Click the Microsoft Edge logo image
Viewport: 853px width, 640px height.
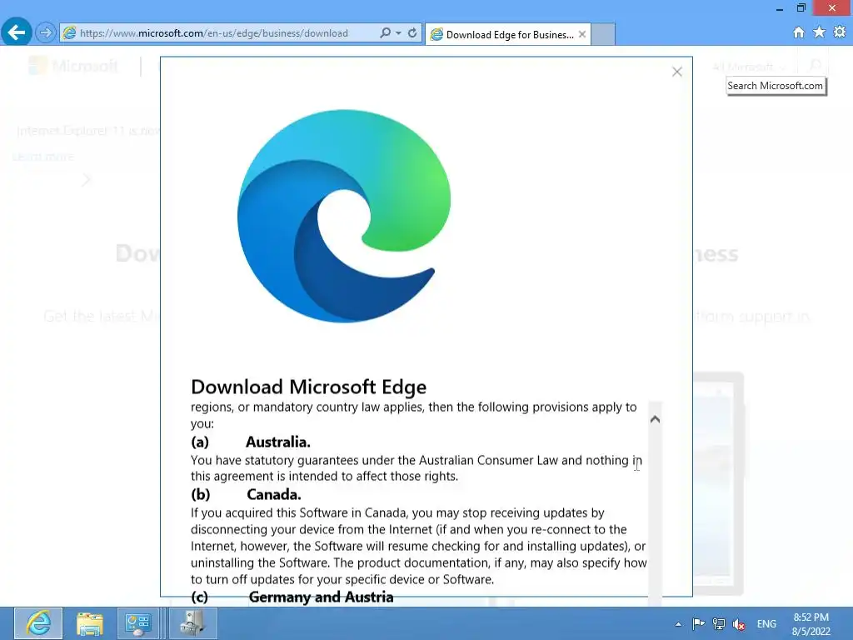(344, 216)
